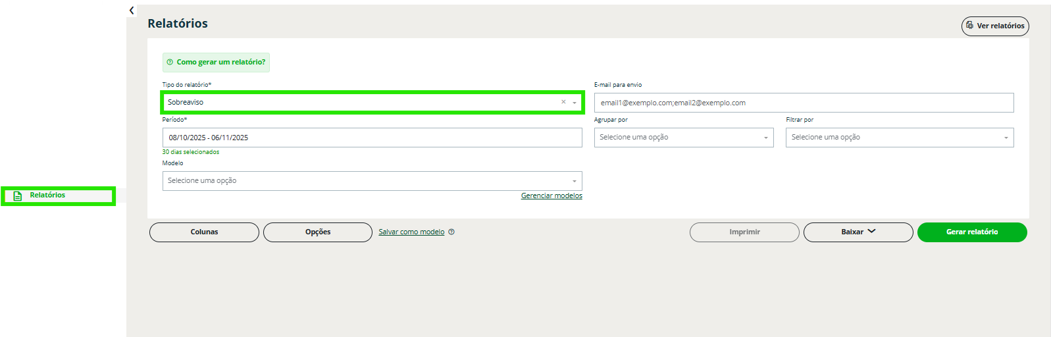
Task: Open the Opções button
Action: pyautogui.click(x=317, y=232)
